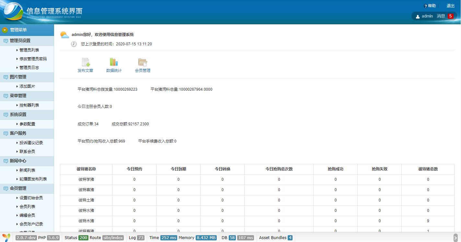The height and width of the screenshot is (242, 461).
Task: Click the red message count badge
Action: 450,16
